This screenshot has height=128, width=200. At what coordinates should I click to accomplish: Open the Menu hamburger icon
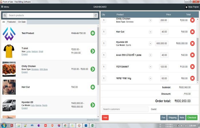coord(2,7)
